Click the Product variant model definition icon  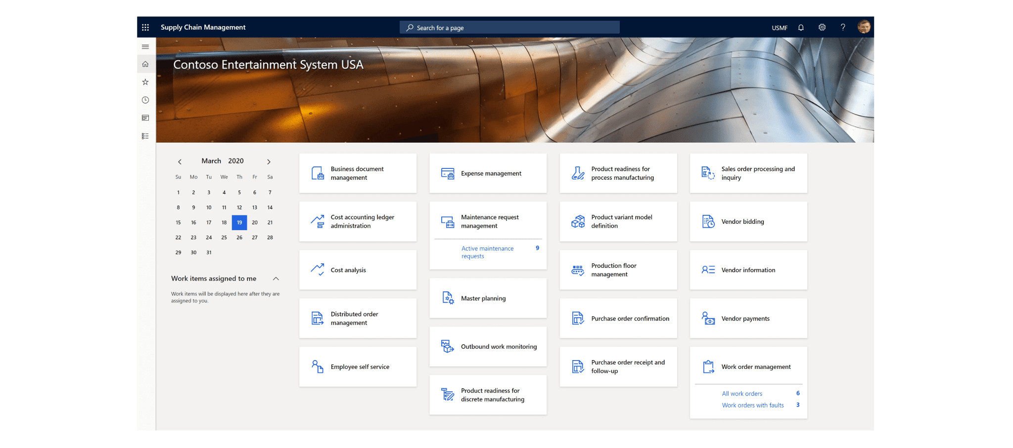pyautogui.click(x=578, y=221)
